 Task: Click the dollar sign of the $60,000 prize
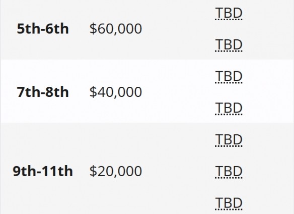coord(93,29)
